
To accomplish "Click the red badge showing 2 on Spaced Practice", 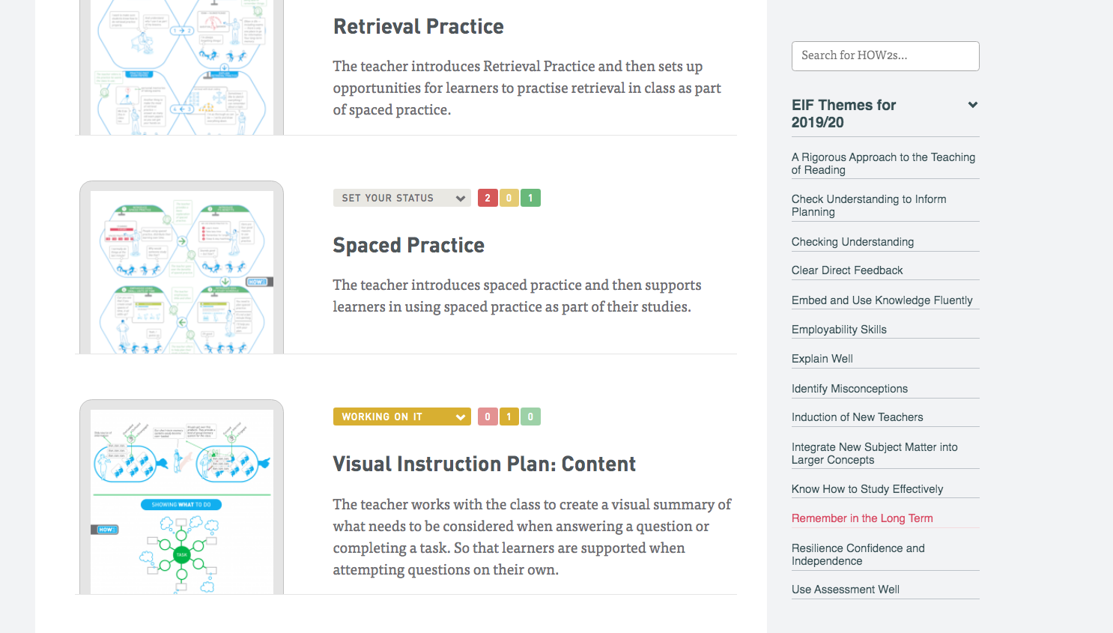I will tap(488, 198).
